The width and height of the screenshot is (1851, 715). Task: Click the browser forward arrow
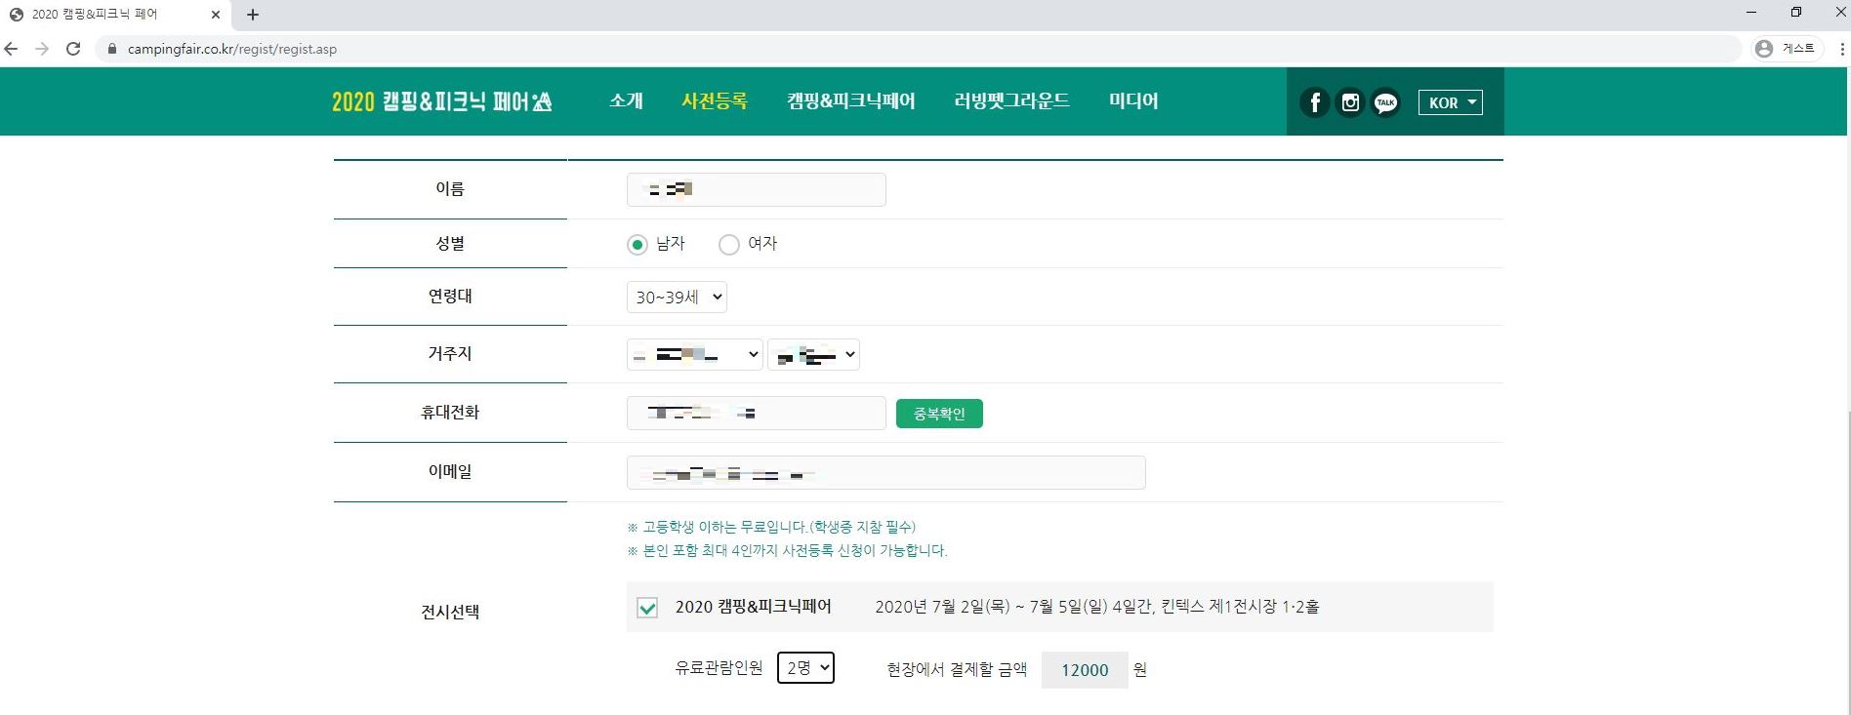coord(42,49)
